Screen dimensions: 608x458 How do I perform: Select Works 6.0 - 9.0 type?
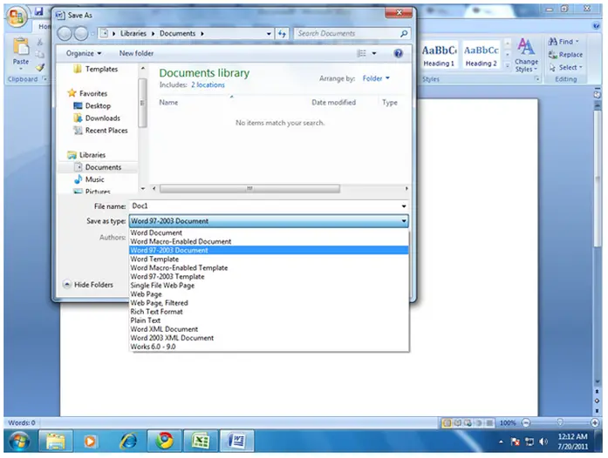[269, 347]
